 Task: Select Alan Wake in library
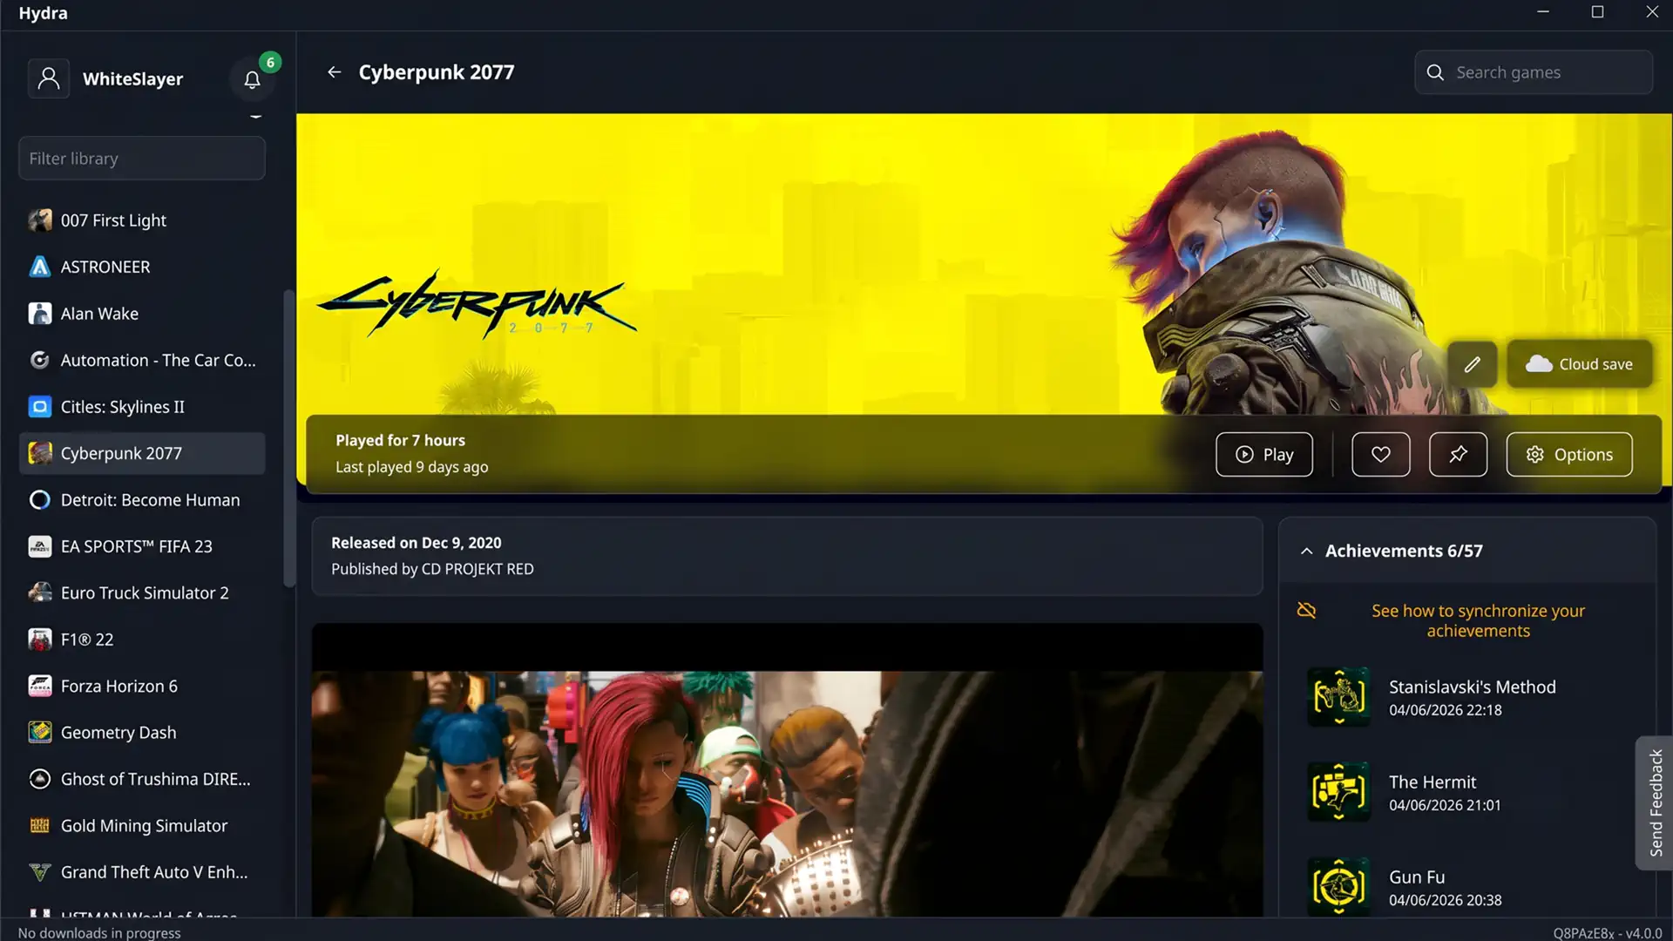click(142, 314)
